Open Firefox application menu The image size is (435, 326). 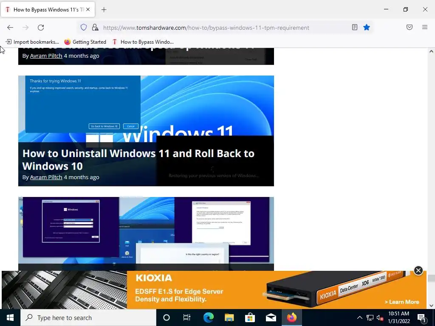coord(425,28)
